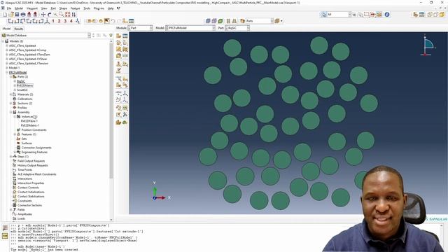Select the Pan View tool
The height and width of the screenshot is (252, 448).
click(x=43, y=14)
